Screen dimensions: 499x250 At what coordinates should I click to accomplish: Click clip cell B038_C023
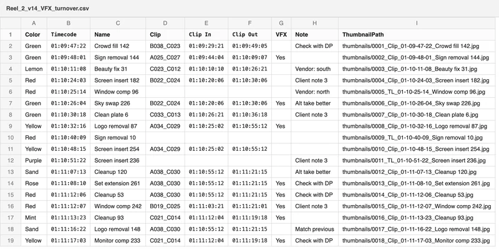pos(165,46)
